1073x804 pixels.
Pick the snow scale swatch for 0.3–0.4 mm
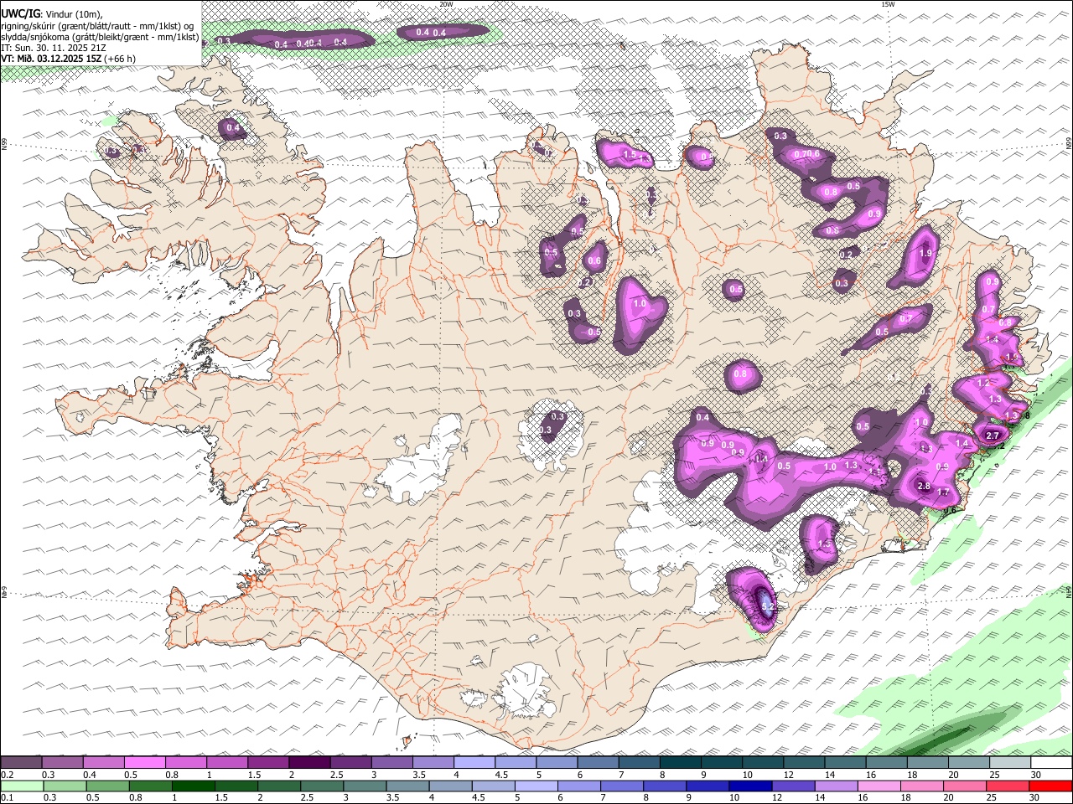pos(62,762)
